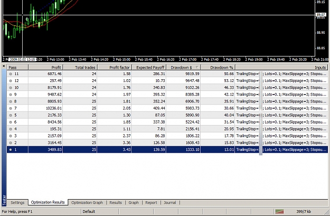The image size is (330, 216).
Task: Select pass 4 row bullet icon
Action: (x=11, y=129)
